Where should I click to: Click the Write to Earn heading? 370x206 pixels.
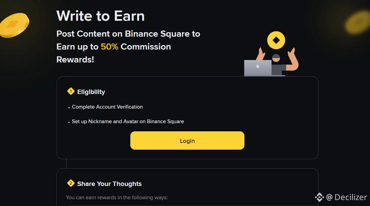click(101, 16)
